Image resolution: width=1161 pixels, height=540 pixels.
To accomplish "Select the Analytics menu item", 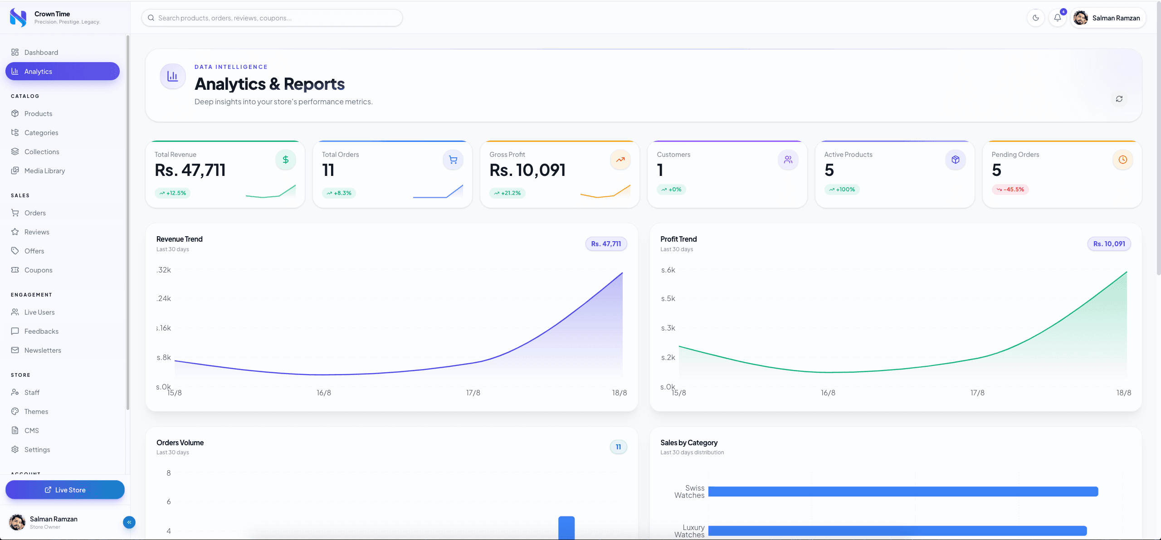I will tap(63, 72).
